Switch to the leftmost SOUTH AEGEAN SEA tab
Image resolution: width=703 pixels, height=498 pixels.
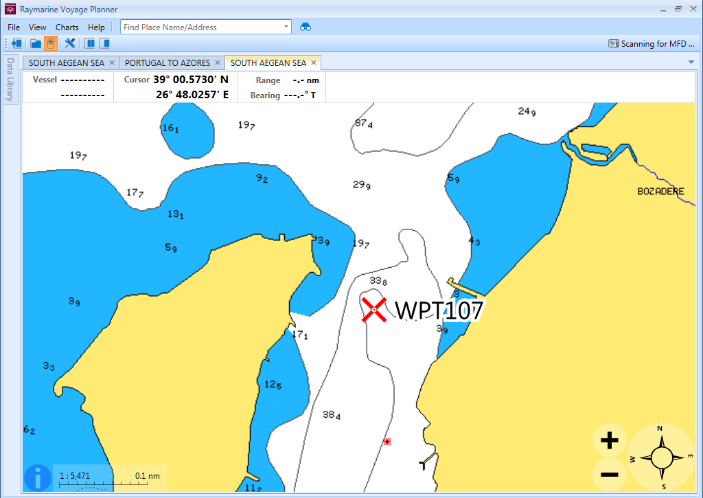(x=67, y=63)
